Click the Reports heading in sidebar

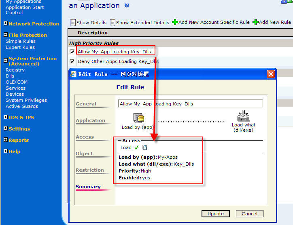click(19, 140)
